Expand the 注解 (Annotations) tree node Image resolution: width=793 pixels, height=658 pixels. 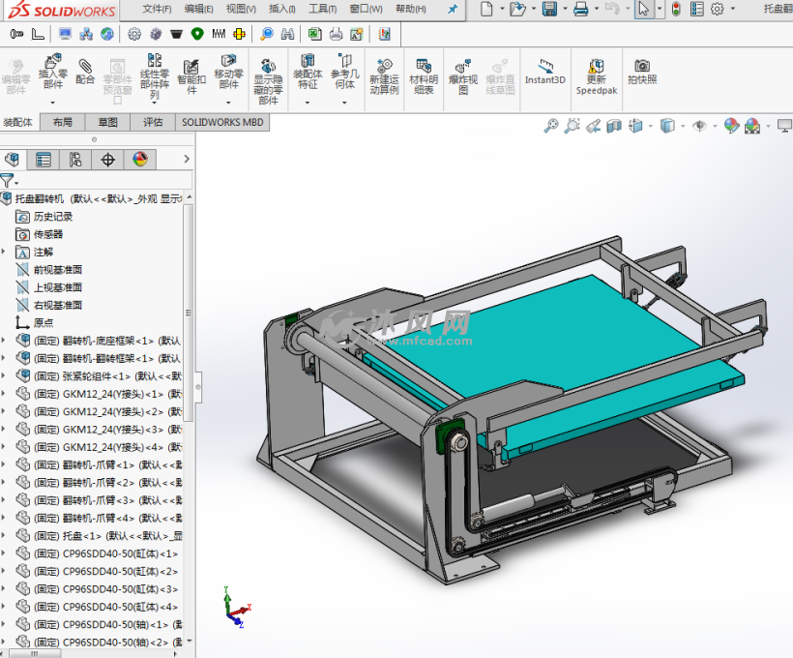click(x=5, y=252)
